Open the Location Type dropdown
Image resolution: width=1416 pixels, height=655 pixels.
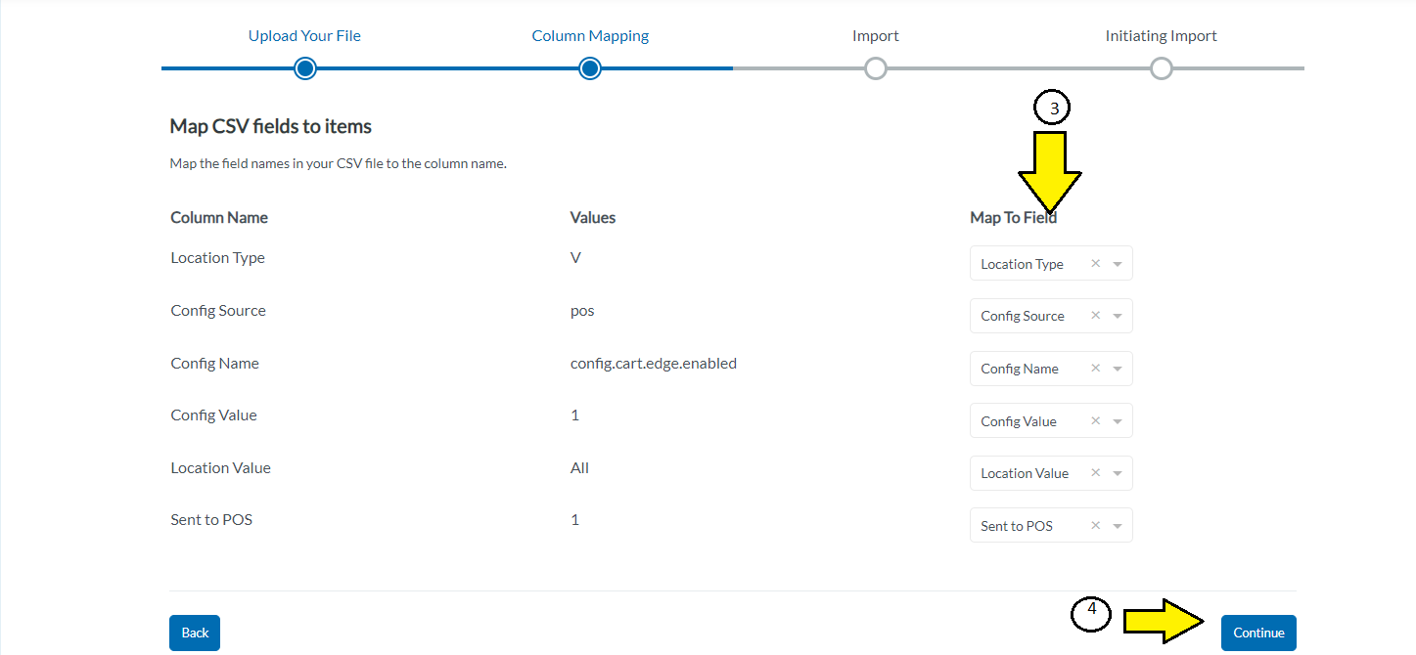click(x=1117, y=263)
